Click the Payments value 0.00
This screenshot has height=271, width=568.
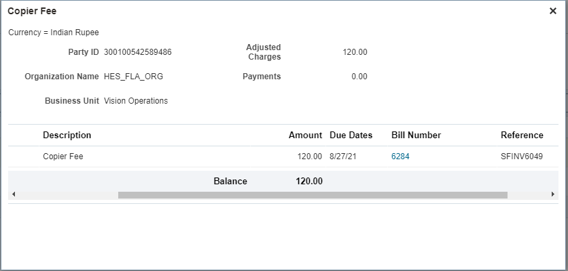click(359, 77)
